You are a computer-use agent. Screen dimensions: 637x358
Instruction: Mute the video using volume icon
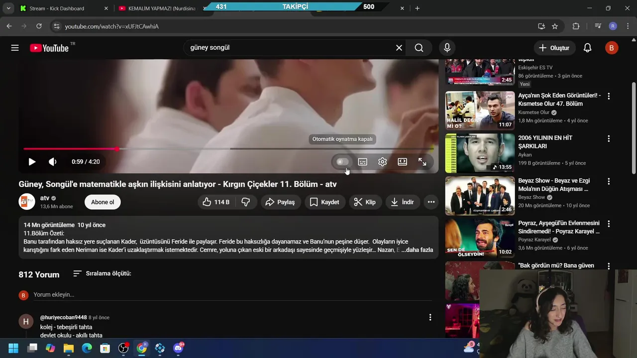52,162
